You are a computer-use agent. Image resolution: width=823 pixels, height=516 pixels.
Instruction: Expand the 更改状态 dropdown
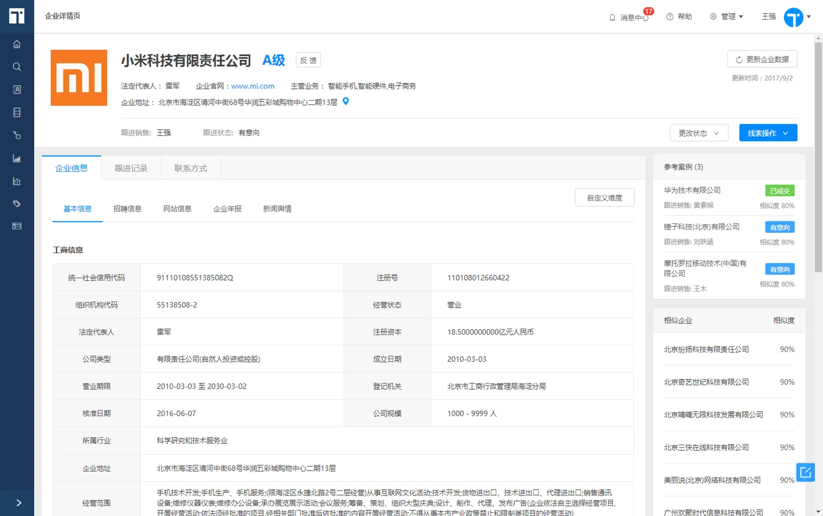pyautogui.click(x=699, y=133)
